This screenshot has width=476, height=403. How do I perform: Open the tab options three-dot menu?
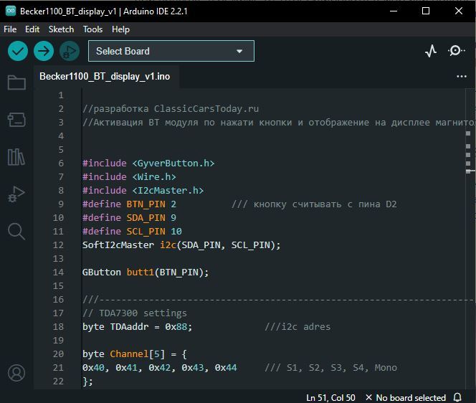462,77
